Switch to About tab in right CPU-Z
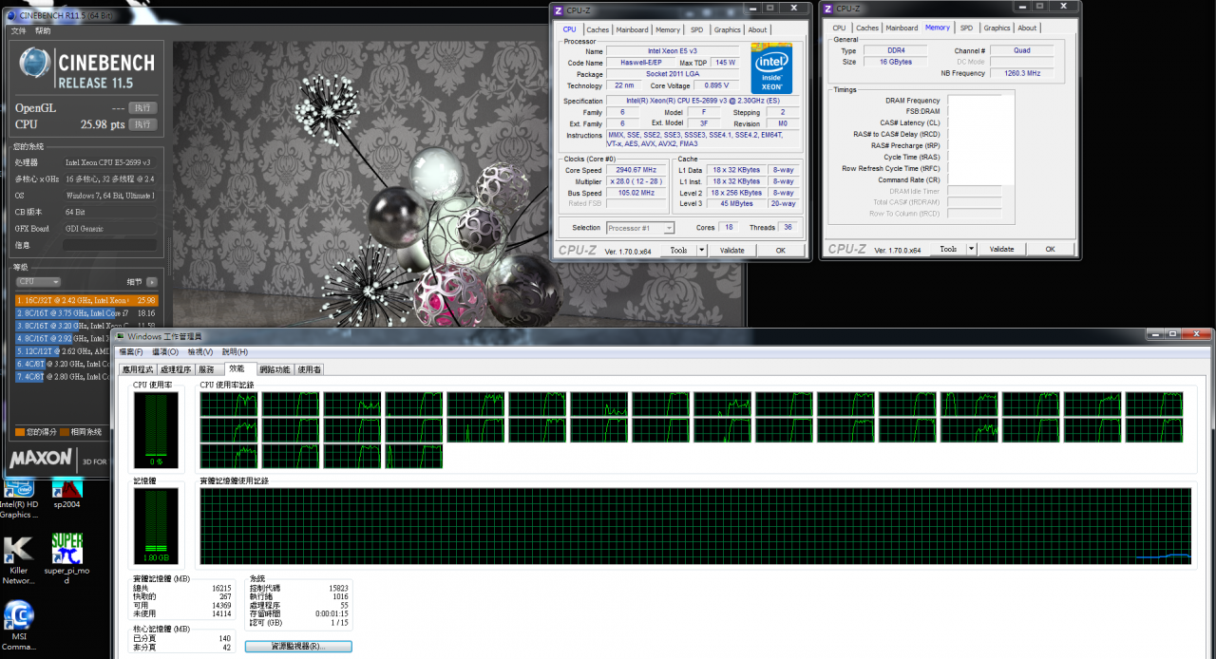This screenshot has height=659, width=1216. pyautogui.click(x=1027, y=28)
